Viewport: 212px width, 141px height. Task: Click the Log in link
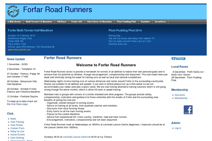[x=178, y=128]
